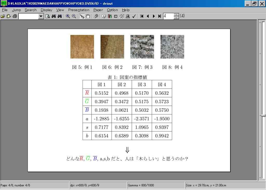
Task: Restore down the dviout window
Action: [254, 4]
